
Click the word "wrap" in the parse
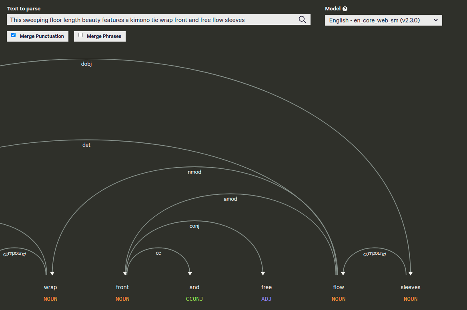(50, 287)
